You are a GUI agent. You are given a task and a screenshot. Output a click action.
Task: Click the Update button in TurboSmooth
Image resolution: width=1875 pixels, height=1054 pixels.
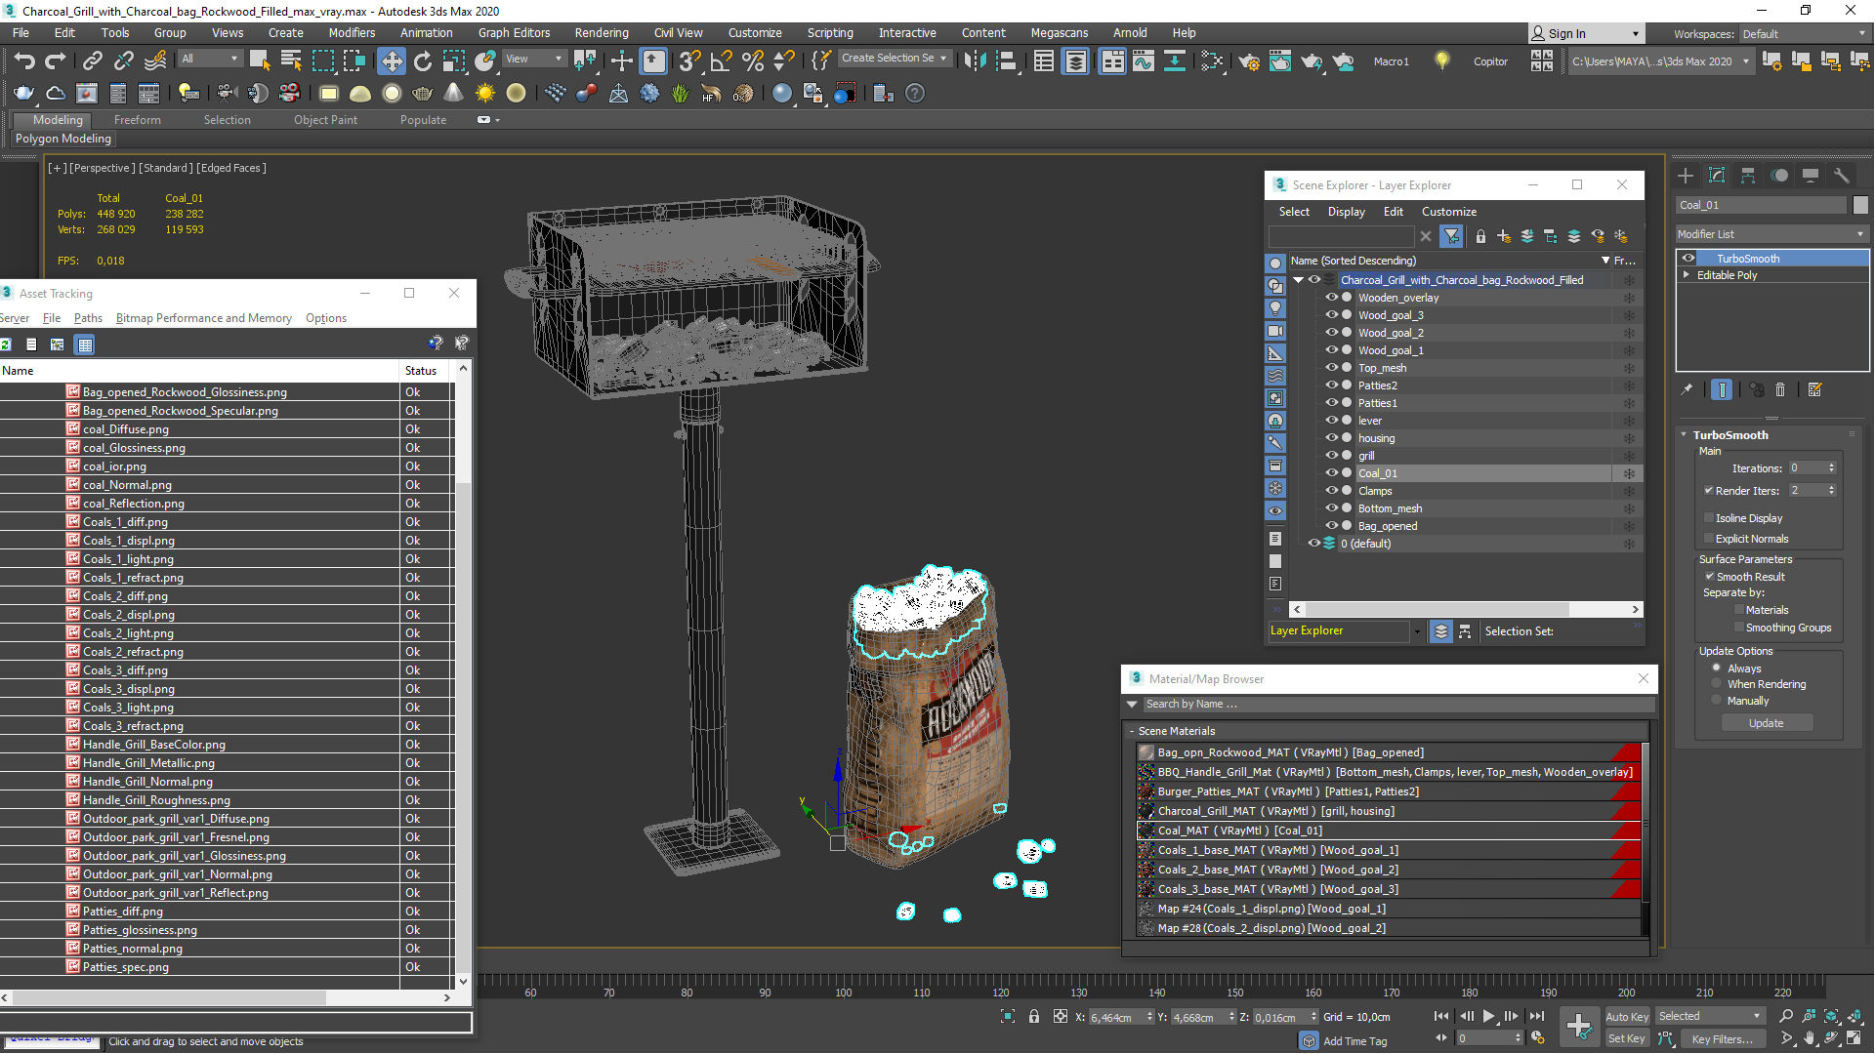1766,723
